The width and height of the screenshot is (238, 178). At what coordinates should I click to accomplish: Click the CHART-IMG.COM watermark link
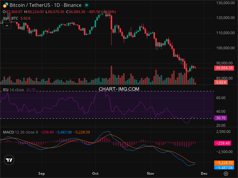click(x=119, y=89)
